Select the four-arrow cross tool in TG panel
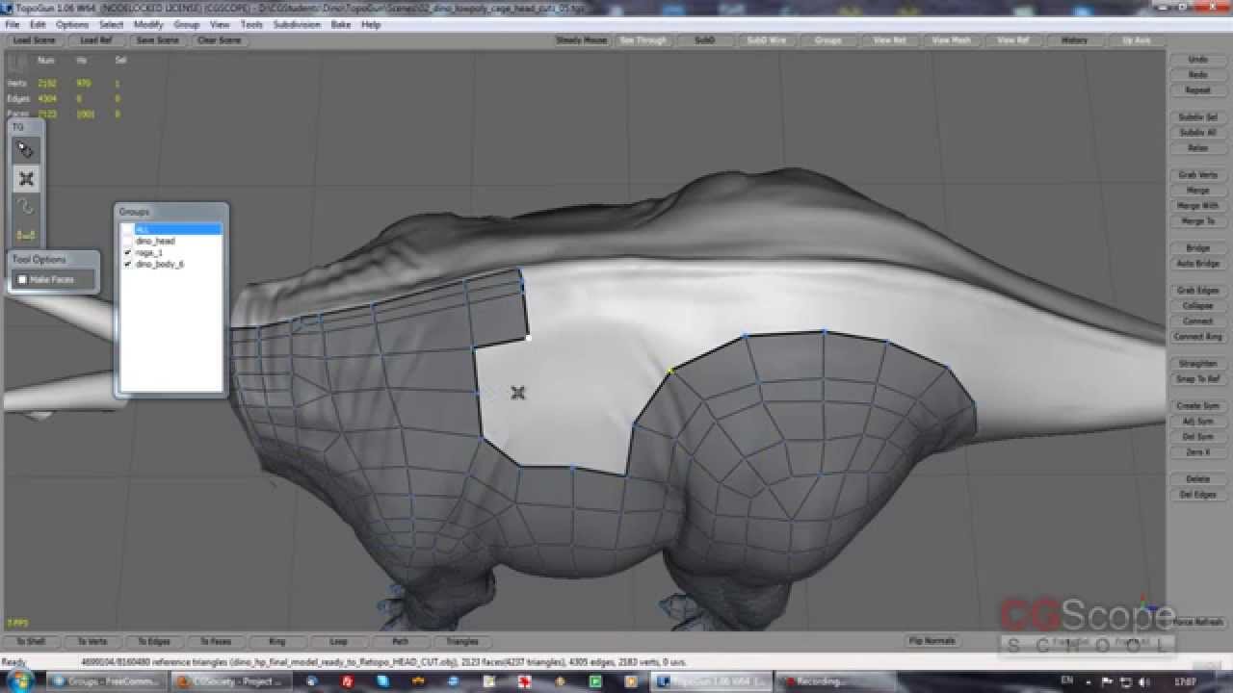1233x693 pixels. tap(26, 178)
